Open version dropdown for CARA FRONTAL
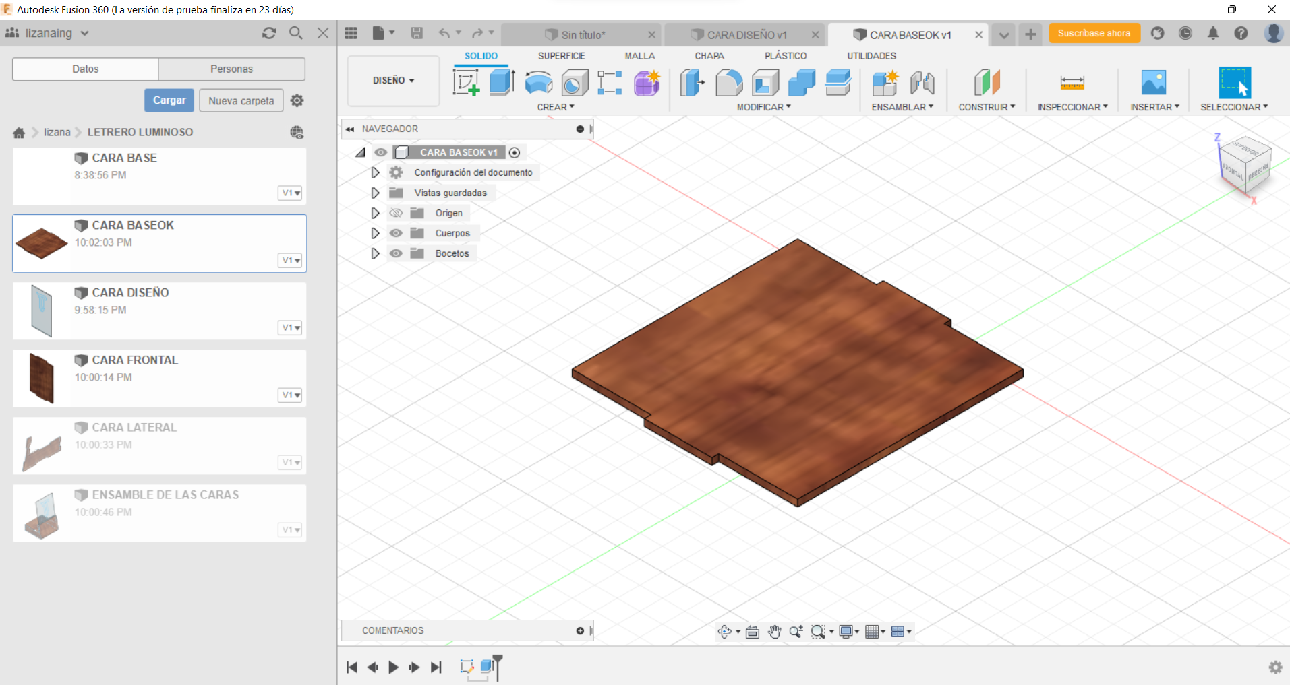Viewport: 1290px width, 685px height. [290, 395]
